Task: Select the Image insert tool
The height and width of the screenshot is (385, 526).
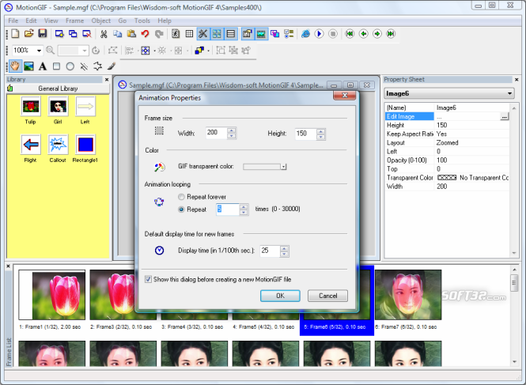Action: [28, 66]
